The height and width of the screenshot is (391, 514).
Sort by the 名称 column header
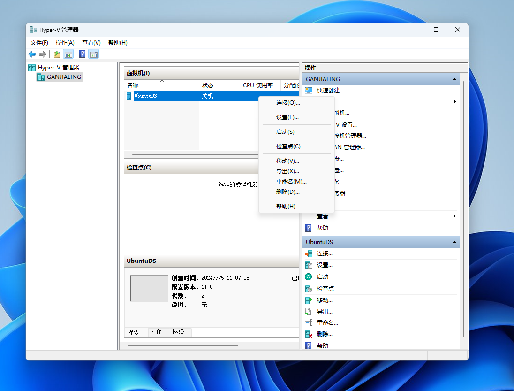click(x=162, y=85)
